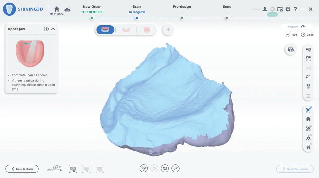Viewport: 319px width, 178px height.
Task: Open the user account icon
Action: click(x=265, y=9)
